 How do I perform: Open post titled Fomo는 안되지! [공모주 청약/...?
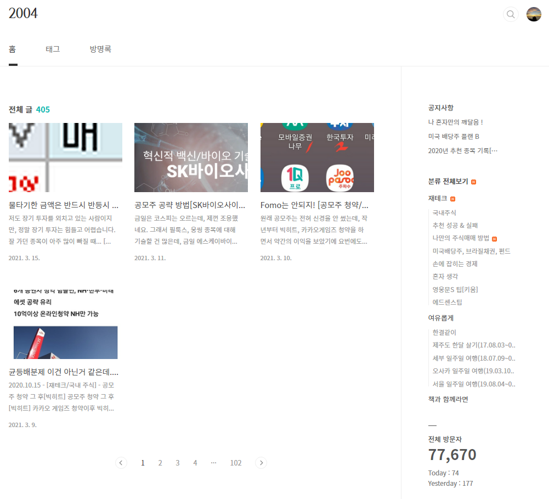point(314,205)
